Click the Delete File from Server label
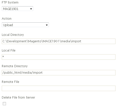Screen dimensions: 119x108 point(18,98)
